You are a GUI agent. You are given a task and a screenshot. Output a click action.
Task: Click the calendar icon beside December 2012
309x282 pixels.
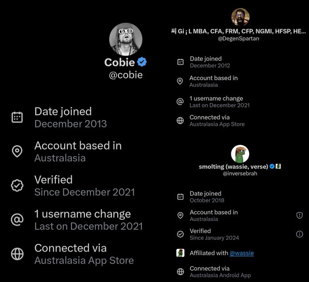180,62
